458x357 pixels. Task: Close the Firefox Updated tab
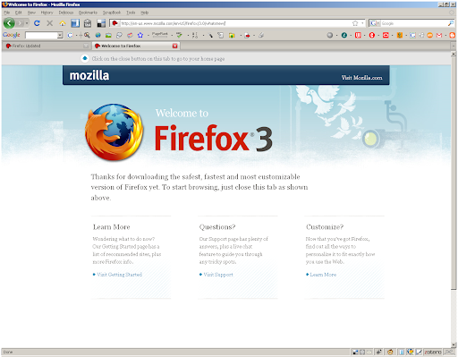[x=86, y=46]
